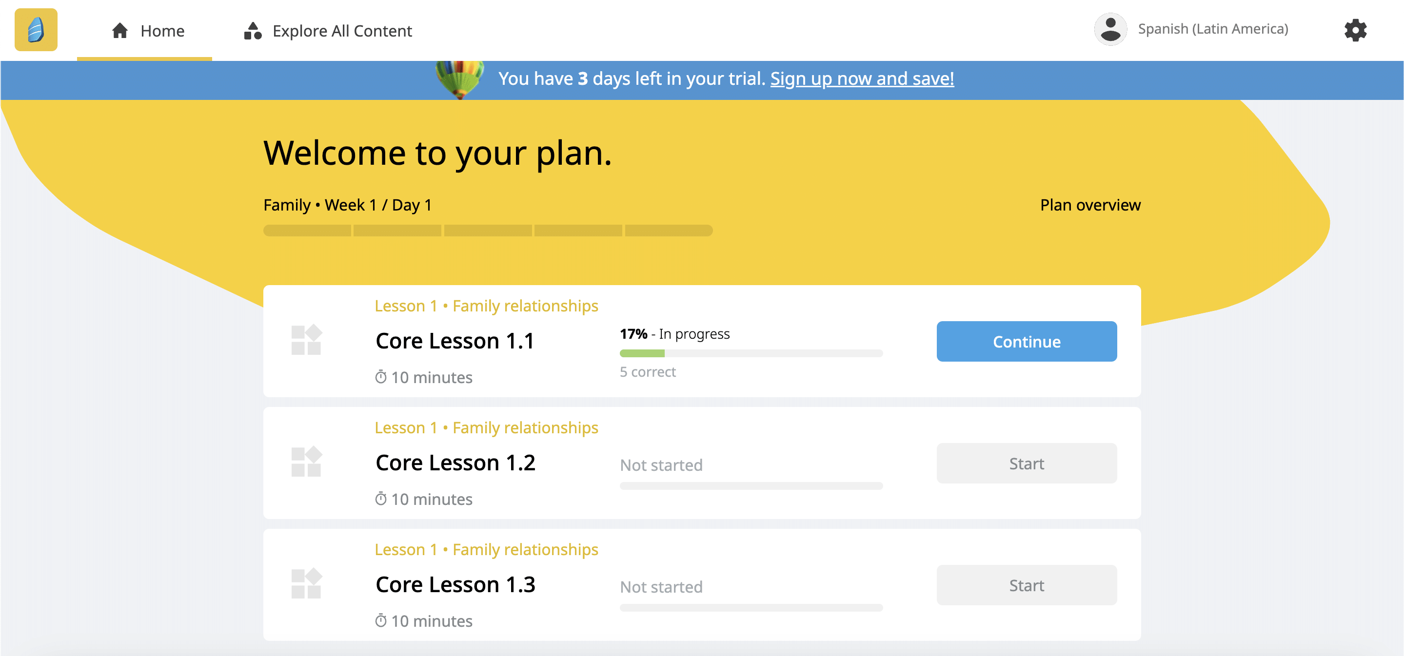Screen dimensions: 1404x656
Task: Open the settings gear icon
Action: 1355,30
